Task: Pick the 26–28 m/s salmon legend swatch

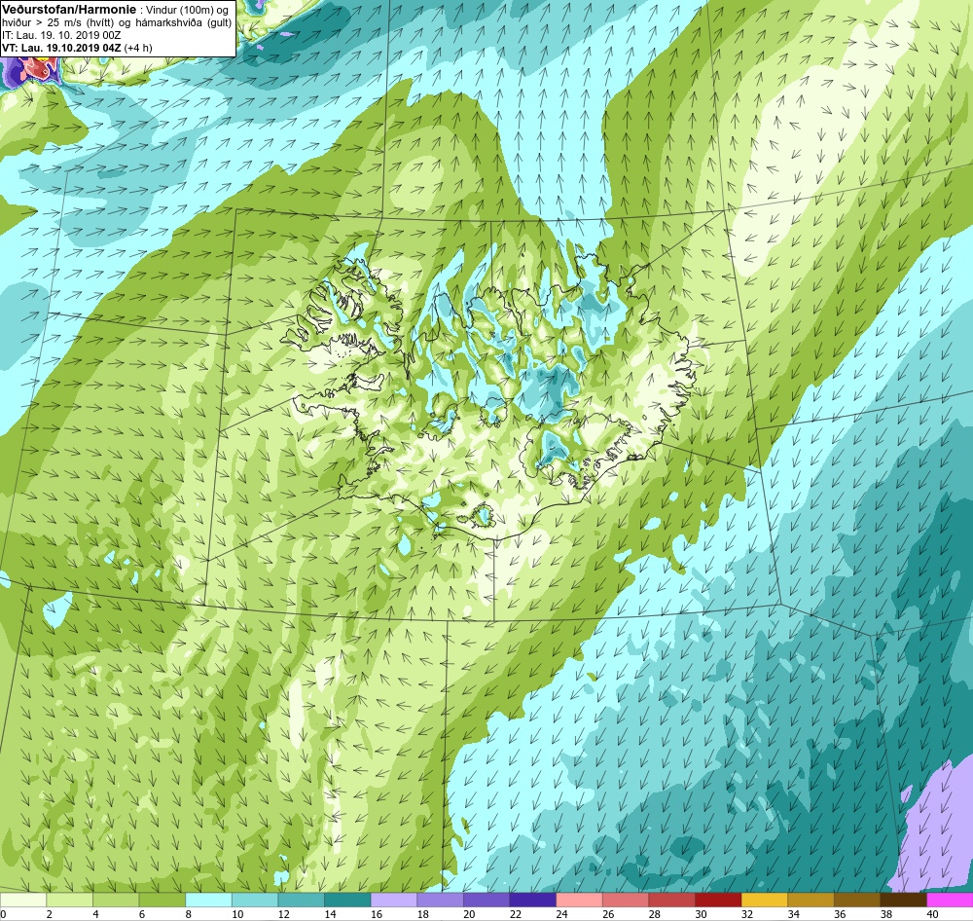Action: click(626, 900)
